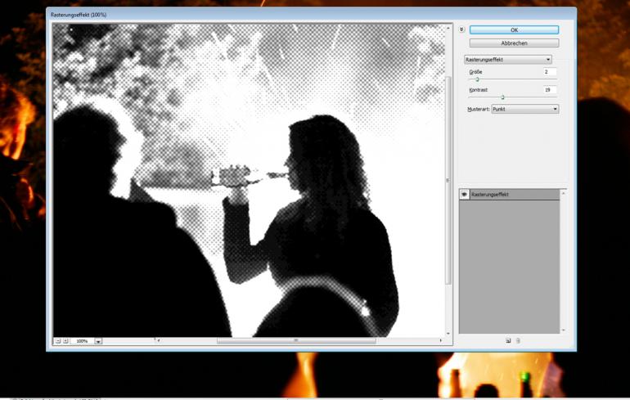Viewport: 630px width, 400px height.
Task: Open the Musterart Punkt dropdown
Action: tap(524, 109)
